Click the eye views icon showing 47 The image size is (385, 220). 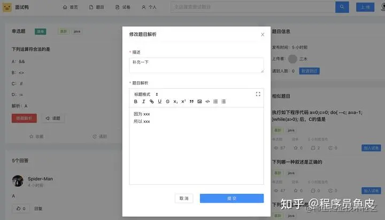[276, 191]
